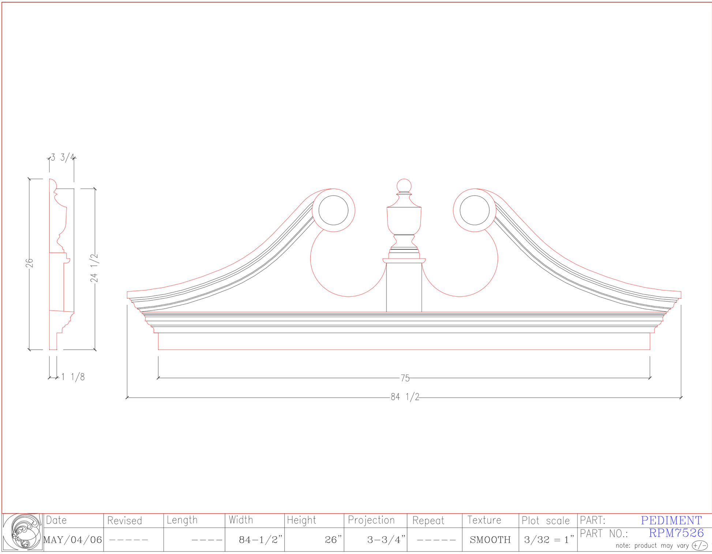Click the Projection column header
The image size is (712, 554).
[x=371, y=520]
